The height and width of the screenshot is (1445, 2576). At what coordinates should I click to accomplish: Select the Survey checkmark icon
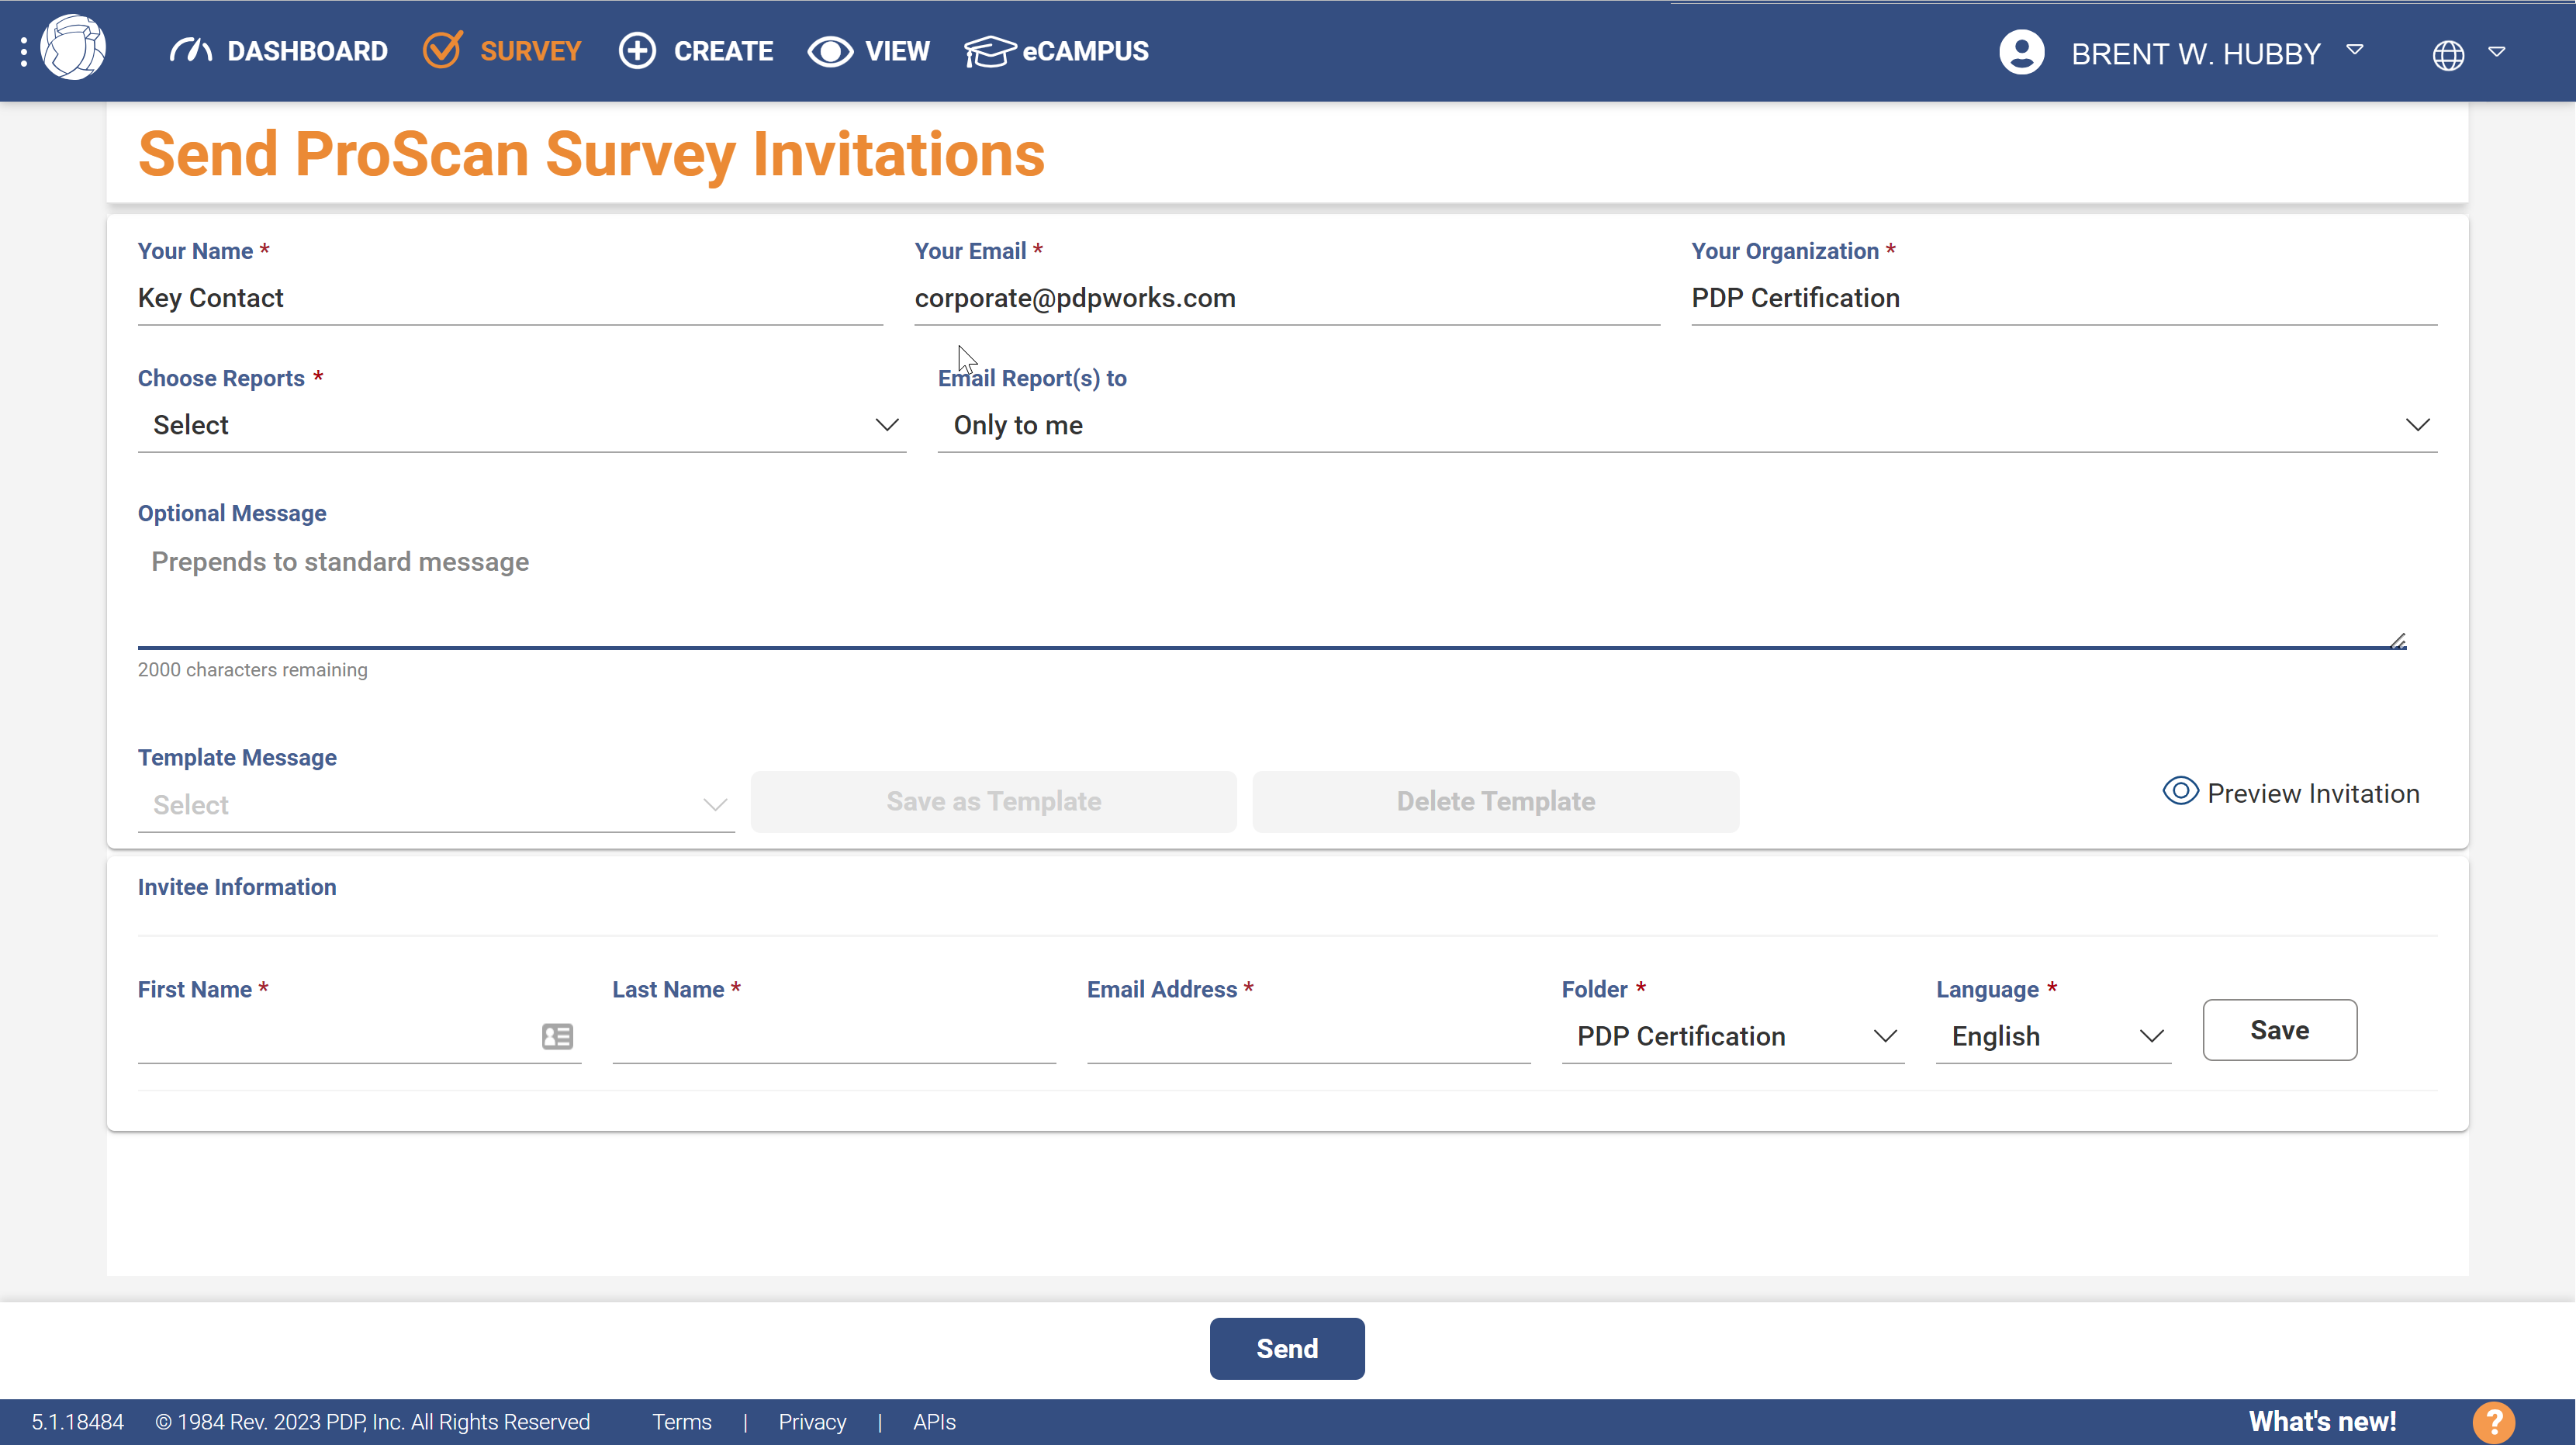pyautogui.click(x=443, y=50)
